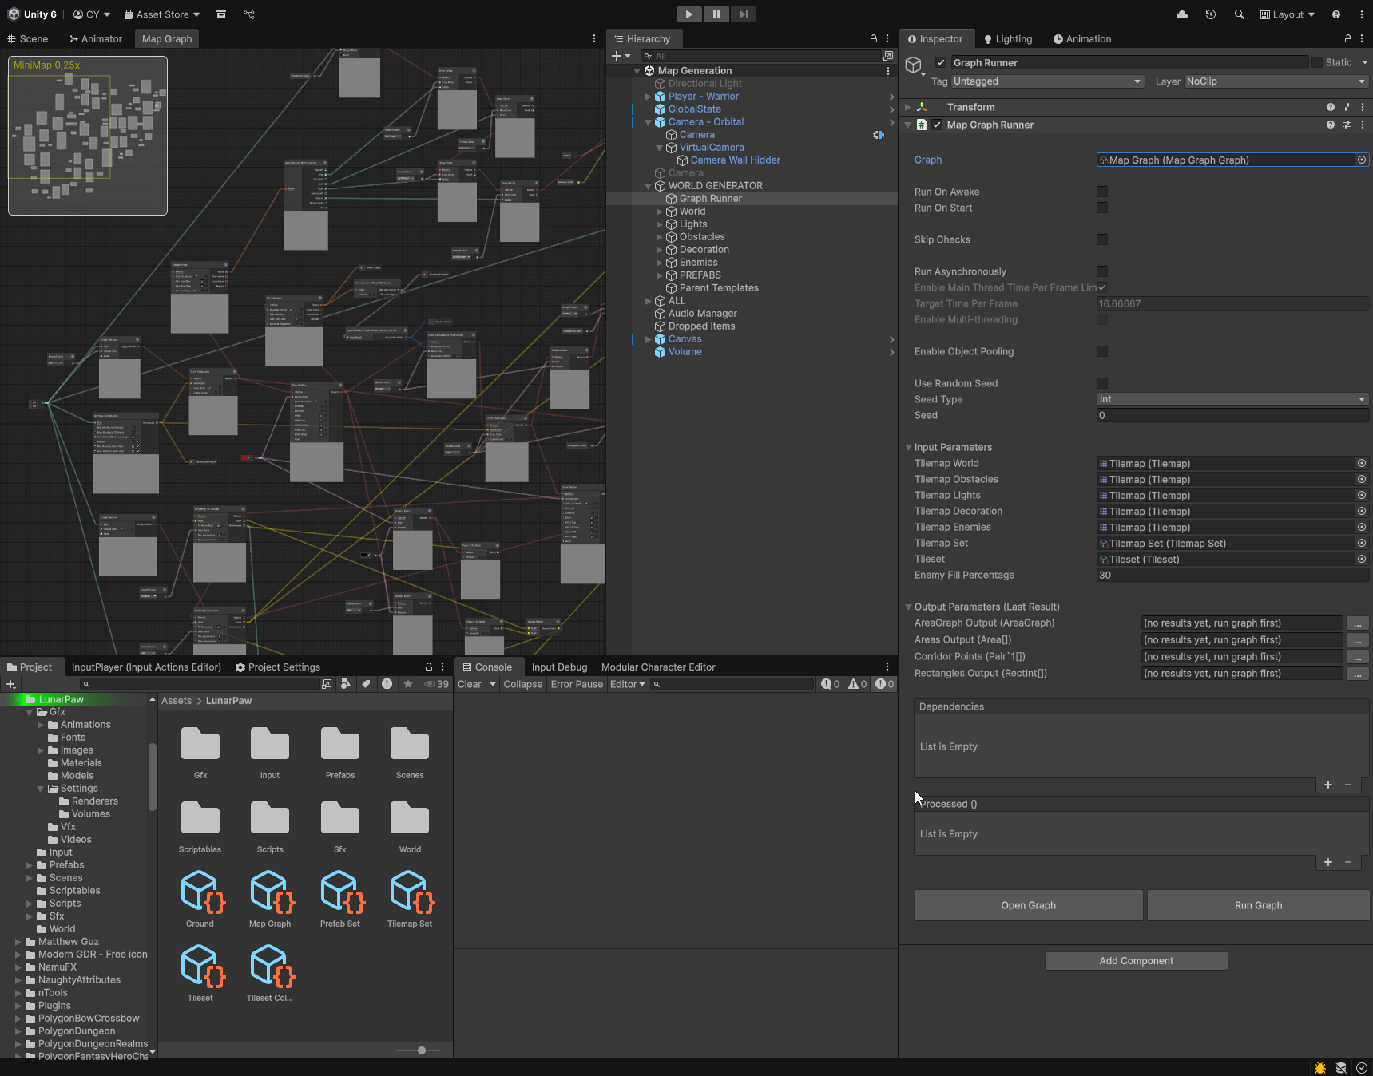Open the undo history icon
The image size is (1373, 1076).
click(x=1211, y=14)
